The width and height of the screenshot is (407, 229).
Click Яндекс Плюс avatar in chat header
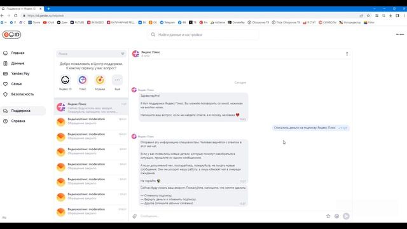(x=135, y=53)
